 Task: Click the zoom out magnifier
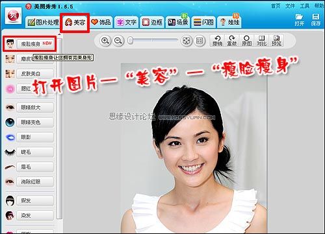(118, 41)
